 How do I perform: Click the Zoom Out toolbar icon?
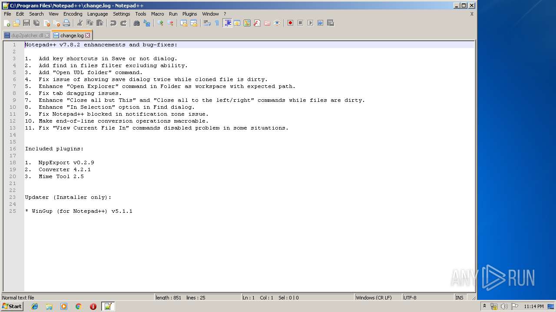click(x=170, y=23)
